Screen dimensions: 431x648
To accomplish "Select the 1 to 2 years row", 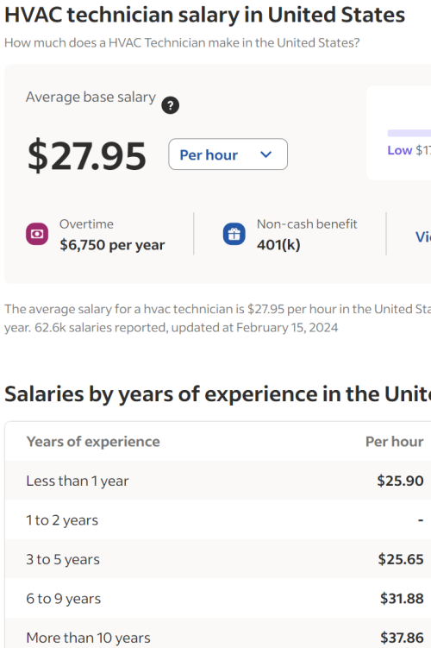I will (218, 520).
